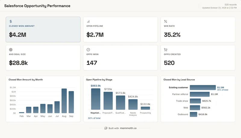
Task: Click the Sep bar in monthly chart
Action: point(71,102)
